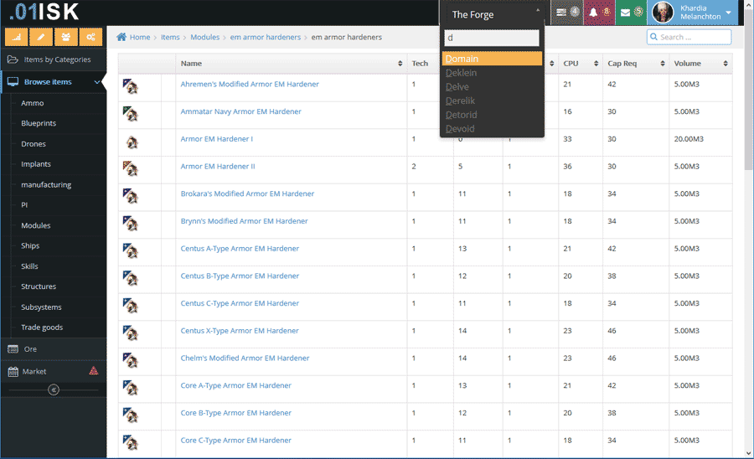Collapse The Forge region dropdown
This screenshot has width=754, height=459.
tap(538, 11)
